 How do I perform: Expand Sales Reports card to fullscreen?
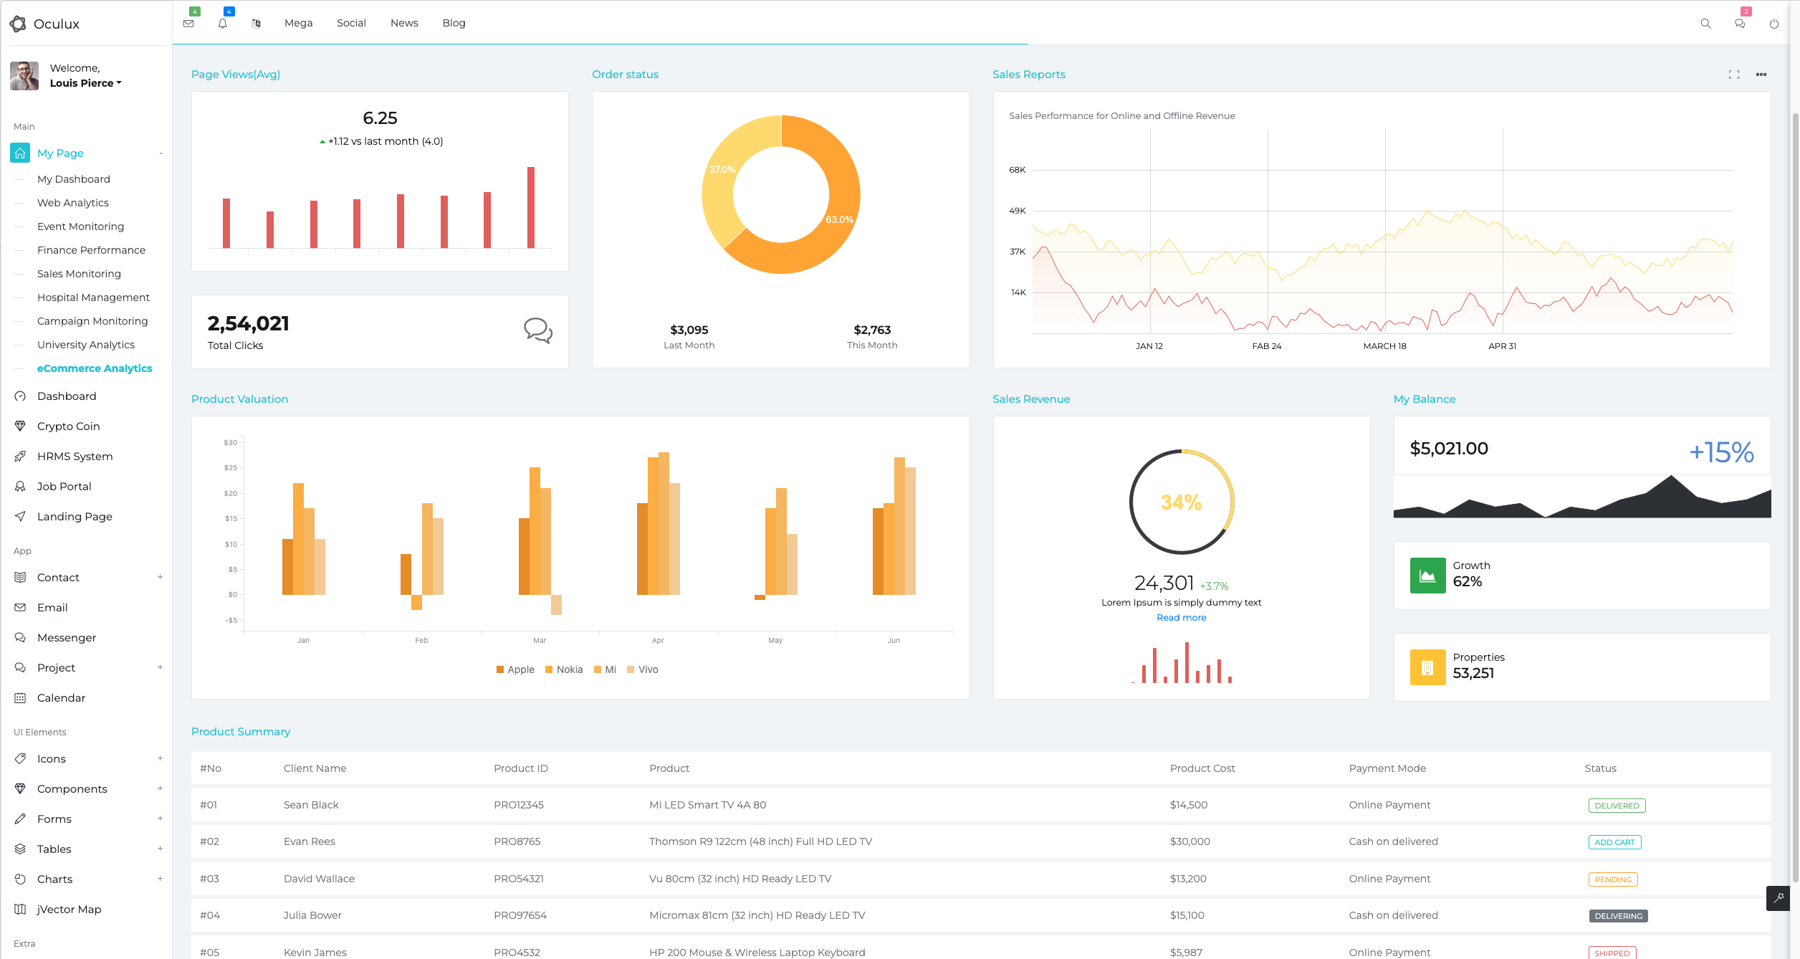coord(1734,75)
